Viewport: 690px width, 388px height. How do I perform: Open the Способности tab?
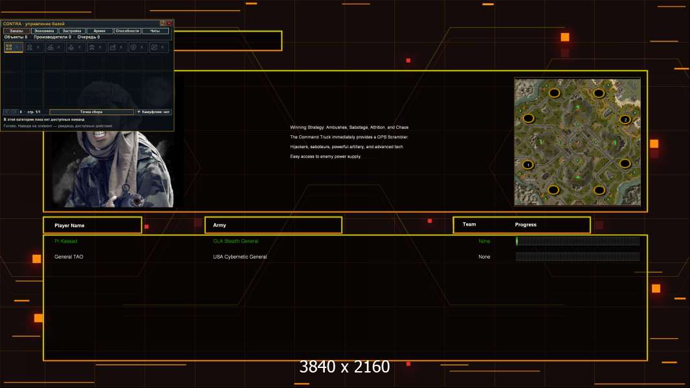click(127, 31)
